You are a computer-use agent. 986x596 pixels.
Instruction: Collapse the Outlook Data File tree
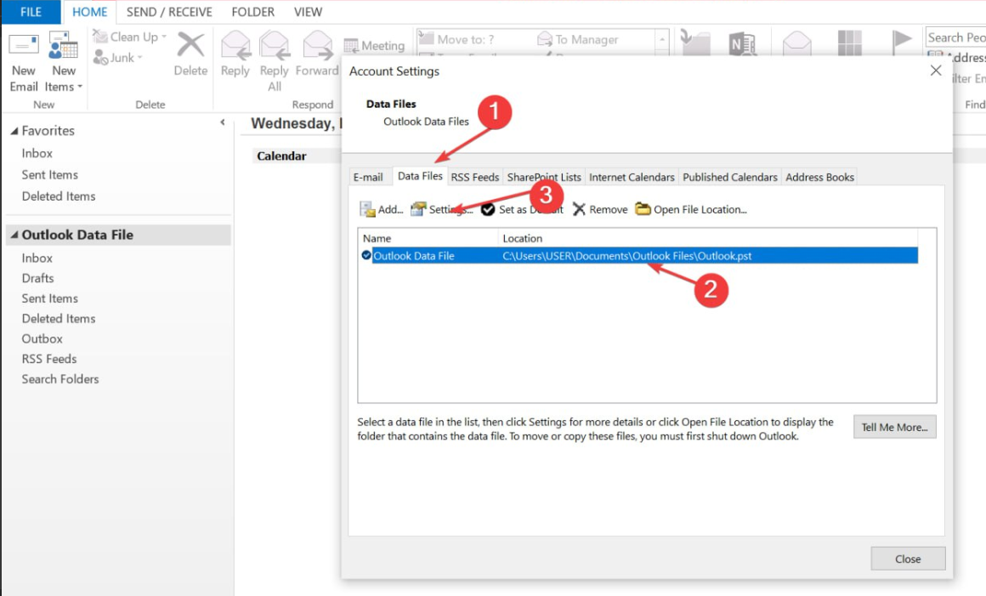(x=14, y=235)
